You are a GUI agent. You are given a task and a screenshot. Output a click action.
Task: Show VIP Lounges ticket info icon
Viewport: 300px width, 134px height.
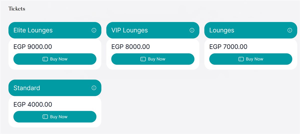[192, 30]
